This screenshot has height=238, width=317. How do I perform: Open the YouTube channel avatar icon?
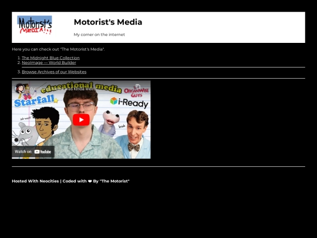click(19, 89)
